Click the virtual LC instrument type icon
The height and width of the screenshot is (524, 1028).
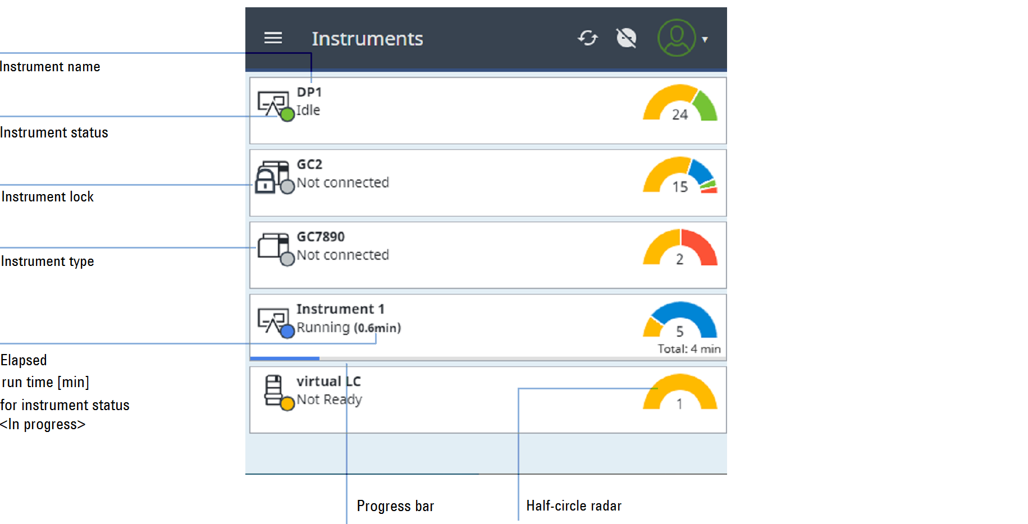click(273, 390)
